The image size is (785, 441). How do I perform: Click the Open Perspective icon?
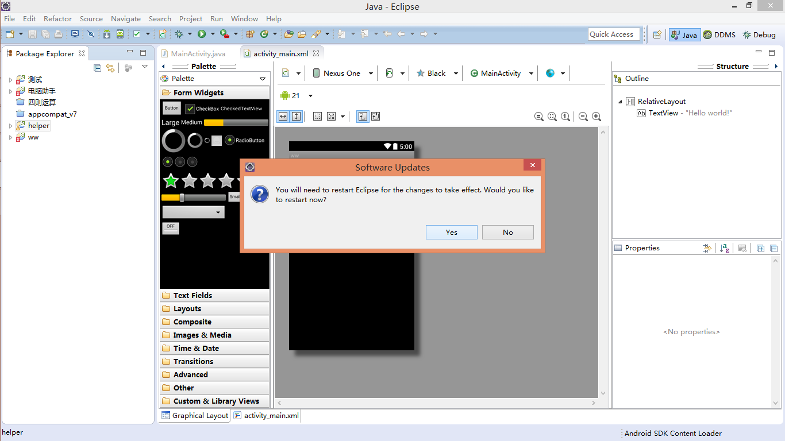(657, 34)
